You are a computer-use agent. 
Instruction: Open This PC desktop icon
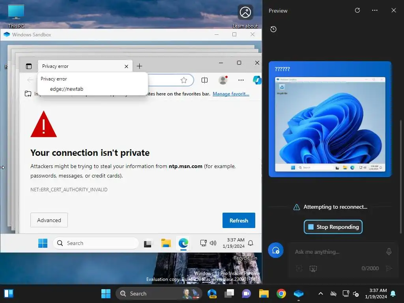point(16,16)
